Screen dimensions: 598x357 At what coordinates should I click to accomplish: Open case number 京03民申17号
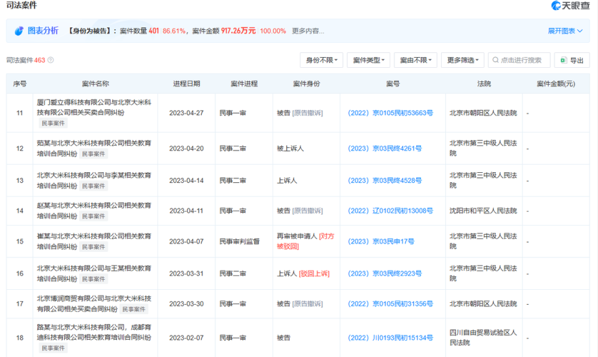pyautogui.click(x=381, y=242)
